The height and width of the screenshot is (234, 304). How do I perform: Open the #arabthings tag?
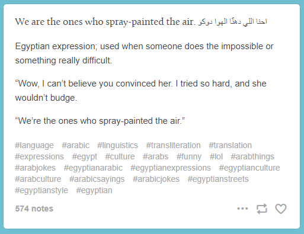[x=252, y=157]
